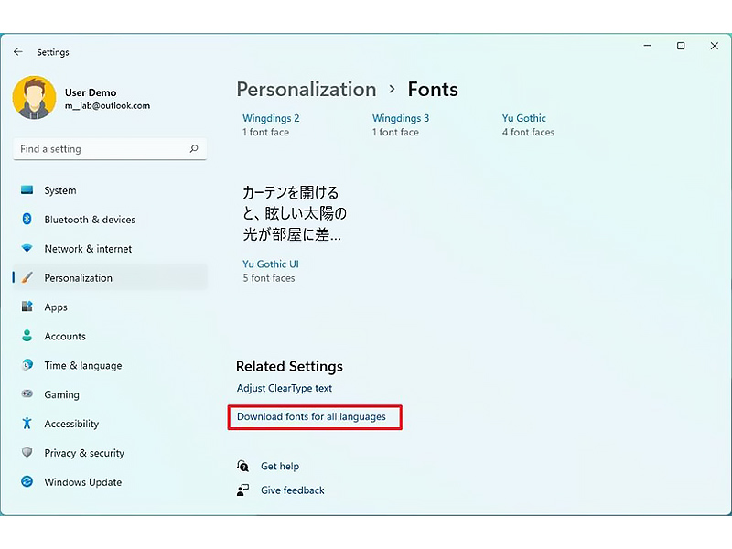
Task: Select Personalization in the sidebar
Action: [x=110, y=278]
